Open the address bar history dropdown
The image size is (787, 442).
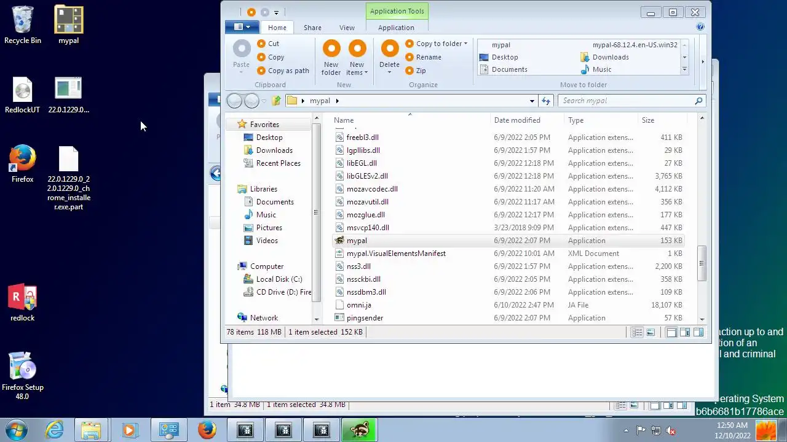coord(532,101)
